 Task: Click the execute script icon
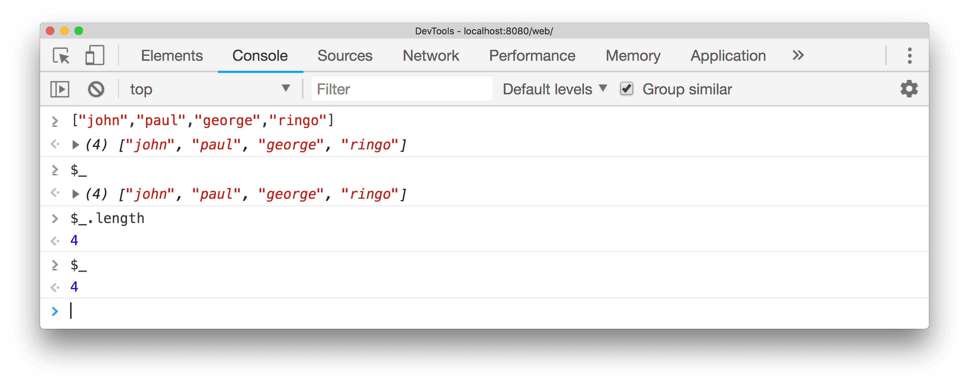[60, 89]
